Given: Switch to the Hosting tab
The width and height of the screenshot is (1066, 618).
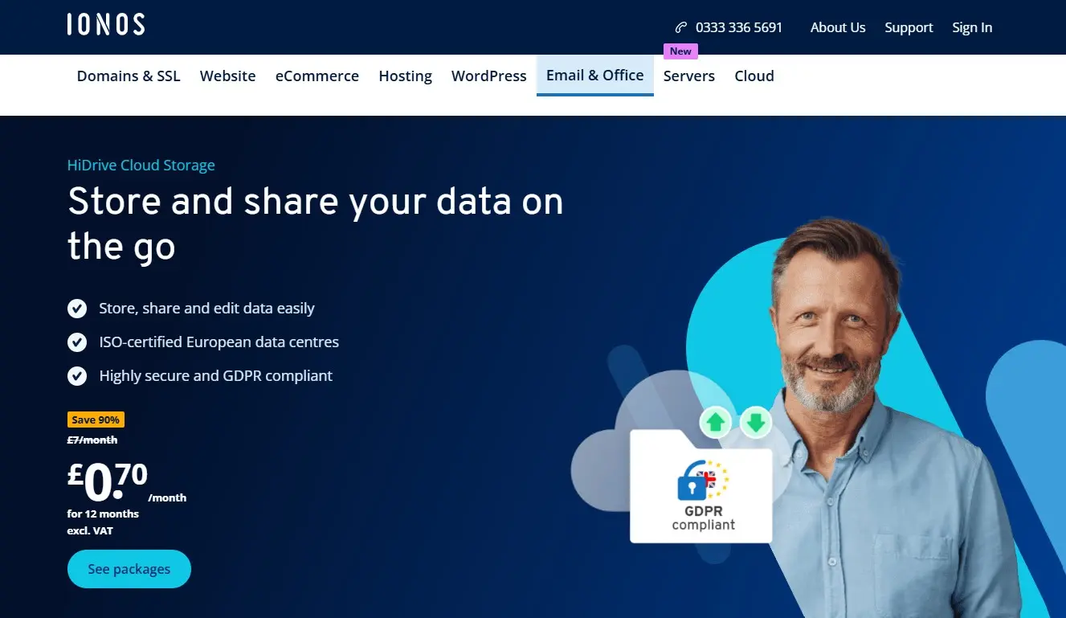Looking at the screenshot, I should click(x=405, y=76).
